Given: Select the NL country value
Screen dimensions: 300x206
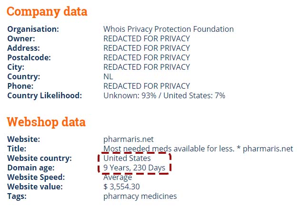Looking at the screenshot, I should (x=108, y=77).
